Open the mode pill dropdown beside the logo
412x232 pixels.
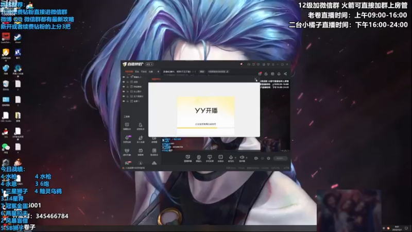point(149,64)
